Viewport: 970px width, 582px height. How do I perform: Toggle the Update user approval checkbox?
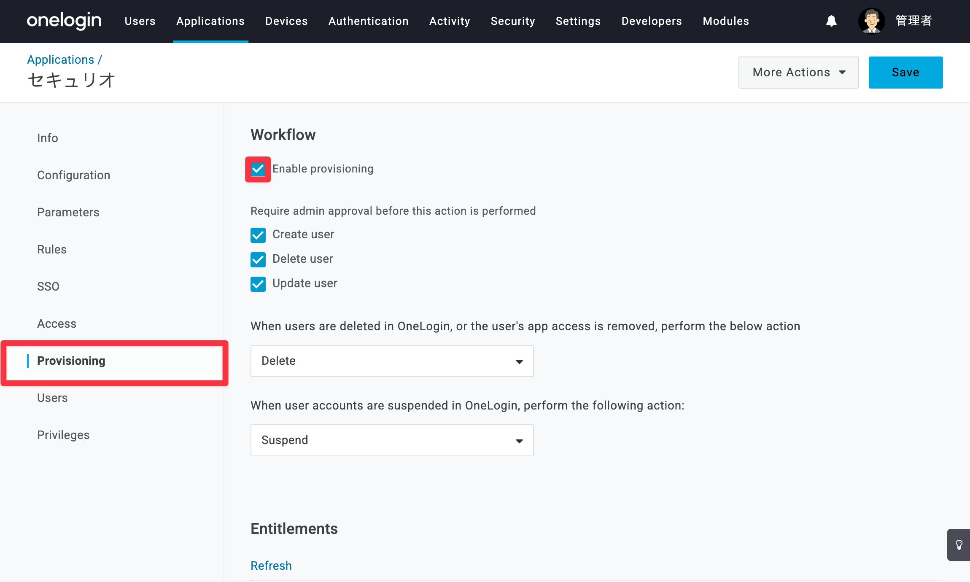[x=258, y=284]
